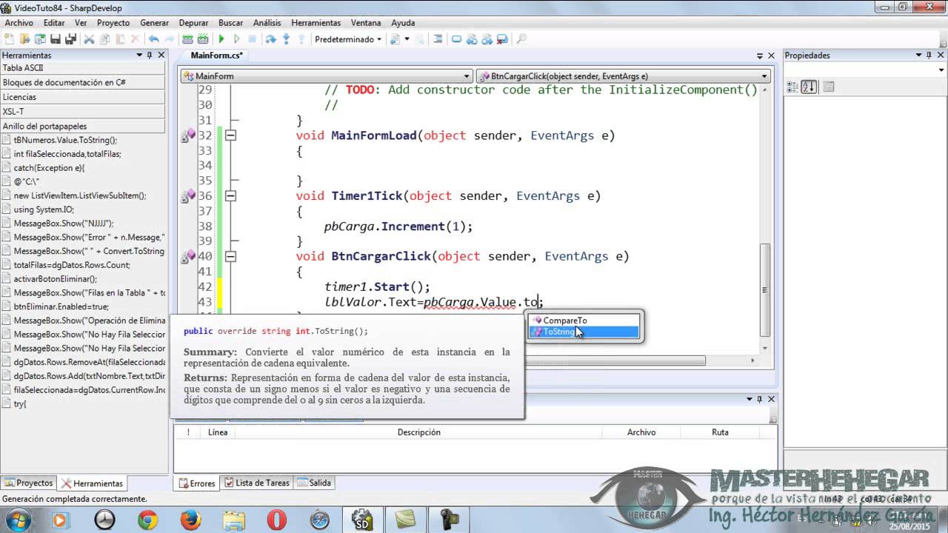The width and height of the screenshot is (948, 533).
Task: Click the Save file toolbar icon
Action: point(56,39)
